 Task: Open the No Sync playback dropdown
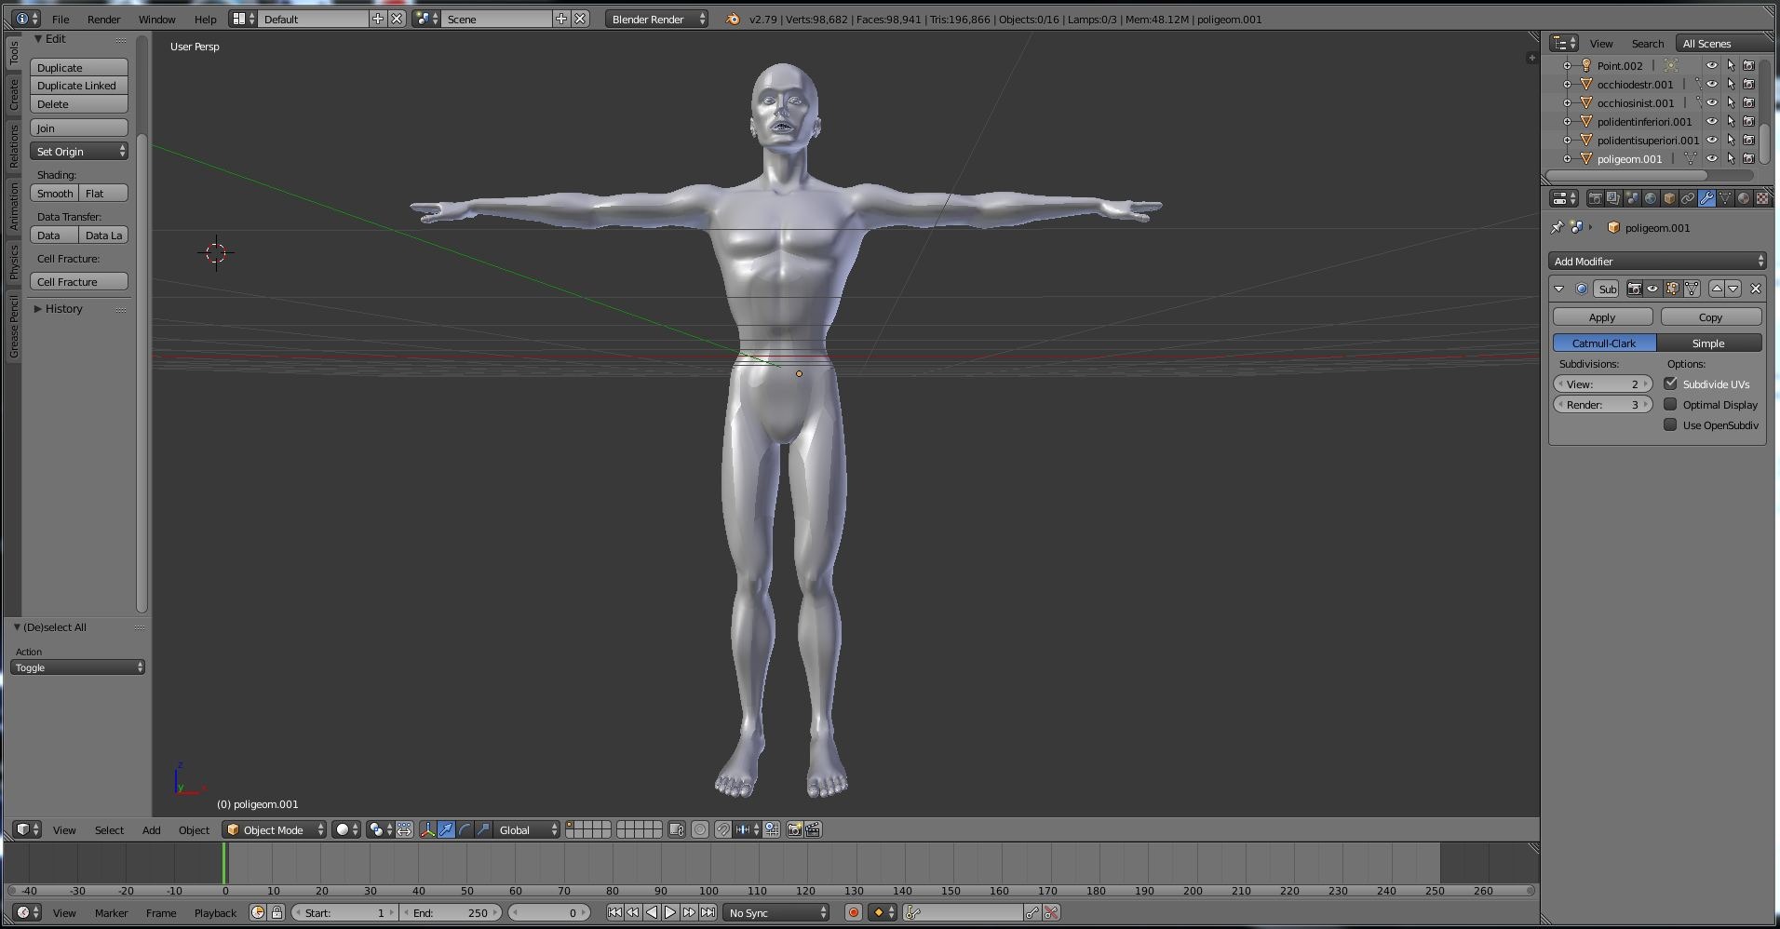776,912
